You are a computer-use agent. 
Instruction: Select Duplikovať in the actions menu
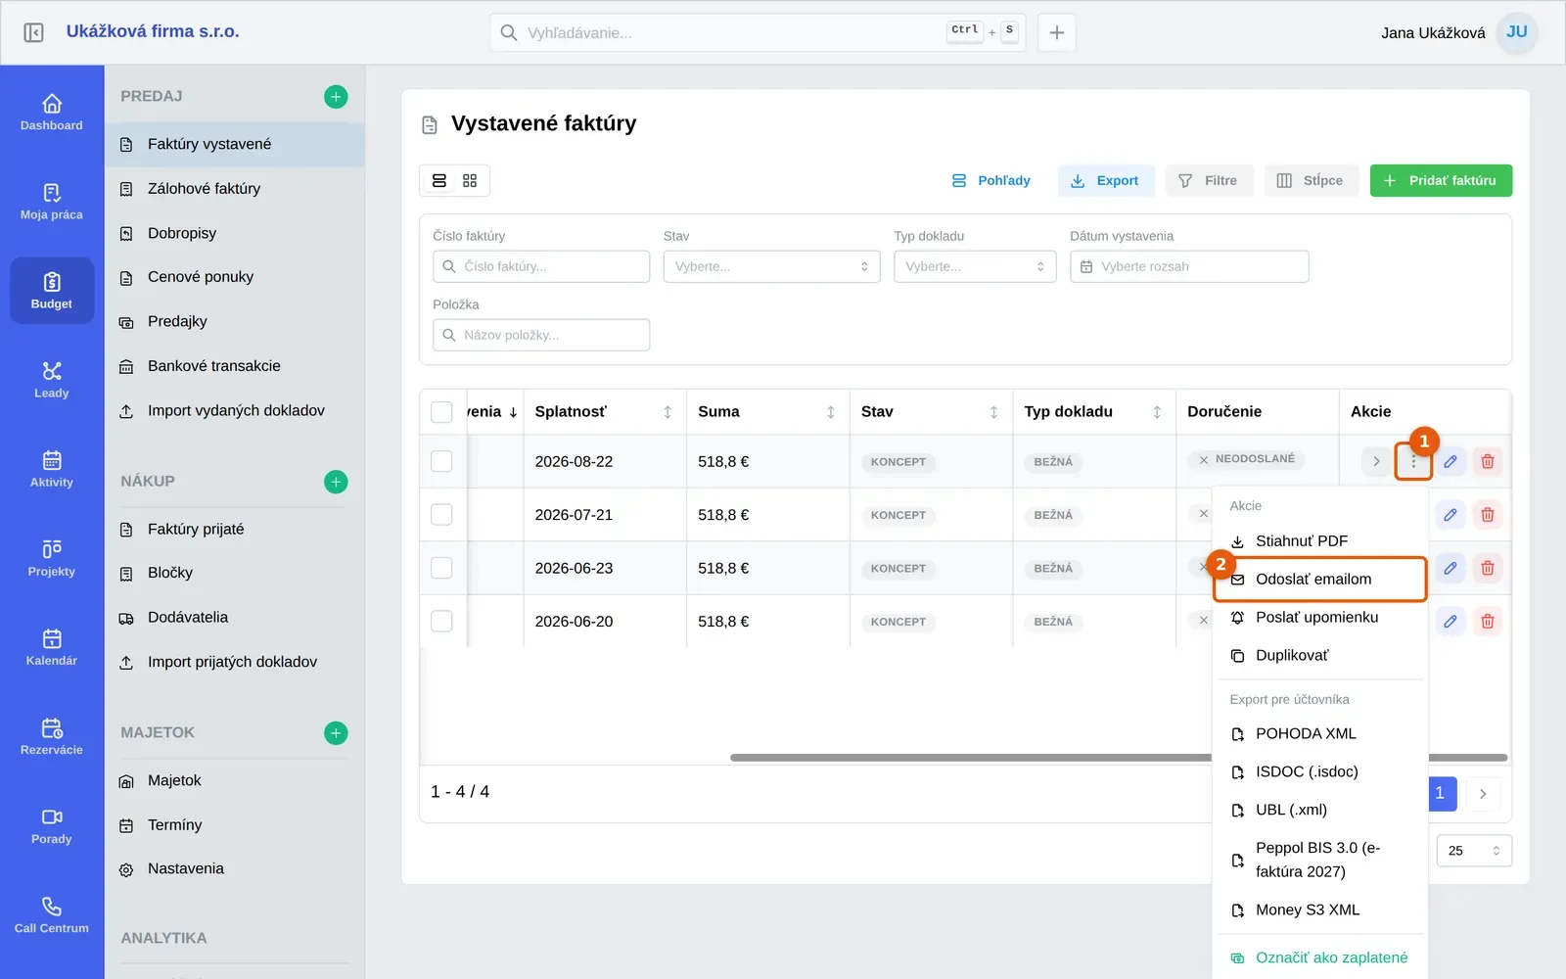pyautogui.click(x=1320, y=656)
